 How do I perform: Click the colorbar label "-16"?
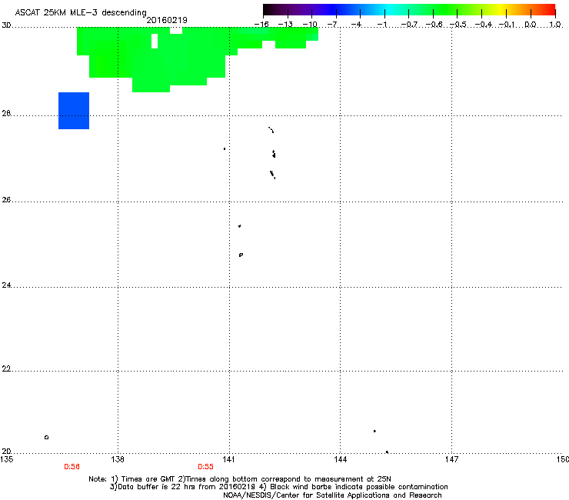coord(261,25)
